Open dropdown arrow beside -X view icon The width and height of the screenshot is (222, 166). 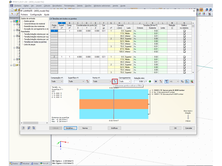[x=206, y=14]
